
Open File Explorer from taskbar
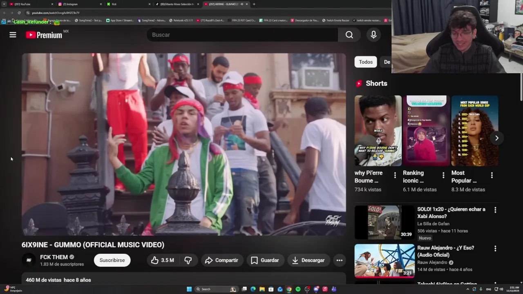tap(262, 289)
